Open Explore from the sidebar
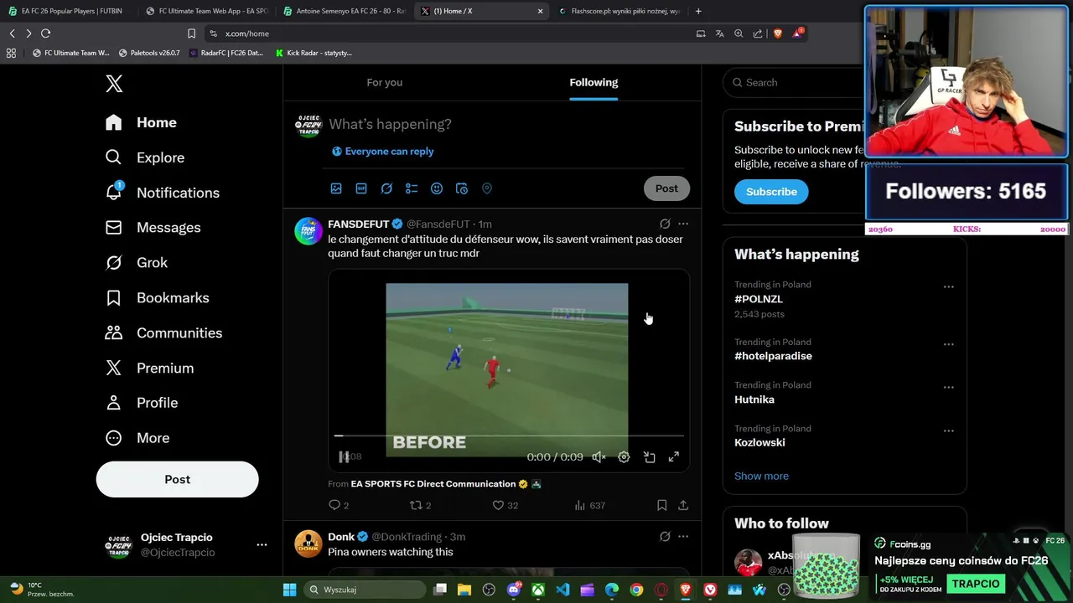Image resolution: width=1073 pixels, height=603 pixels. click(145, 157)
